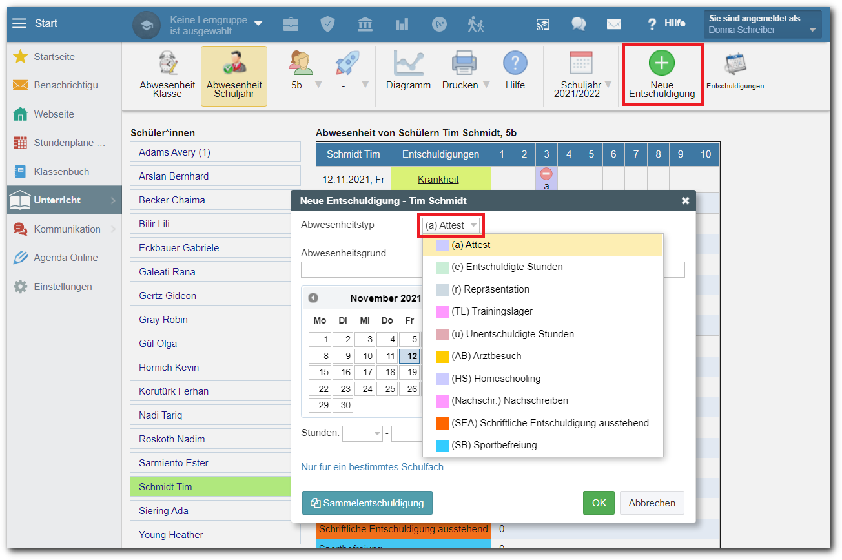Open the chat bubbles icon in header
Image resolution: width=842 pixels, height=560 pixels.
(x=578, y=24)
